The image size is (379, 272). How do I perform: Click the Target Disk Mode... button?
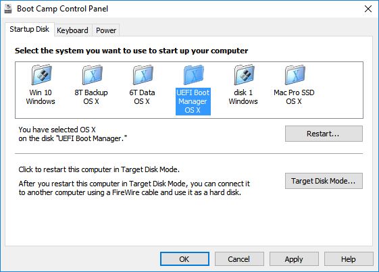(324, 181)
